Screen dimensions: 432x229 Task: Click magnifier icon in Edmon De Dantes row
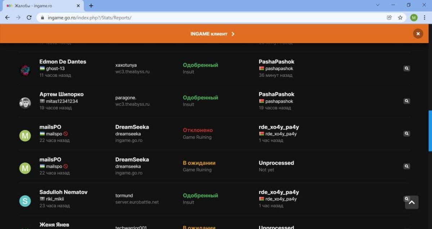pyautogui.click(x=406, y=69)
